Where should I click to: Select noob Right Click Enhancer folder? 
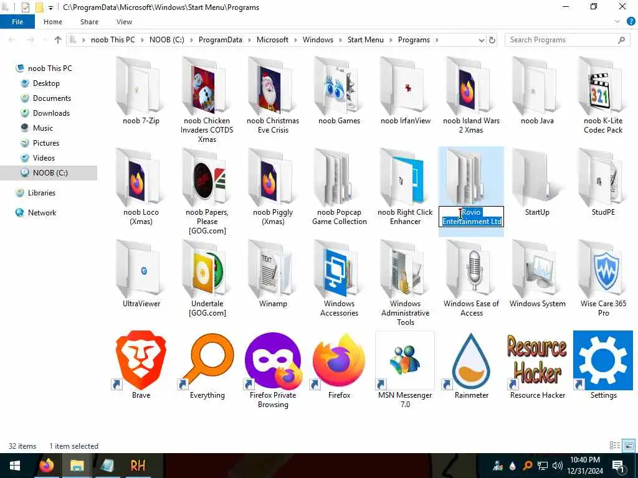point(405,187)
